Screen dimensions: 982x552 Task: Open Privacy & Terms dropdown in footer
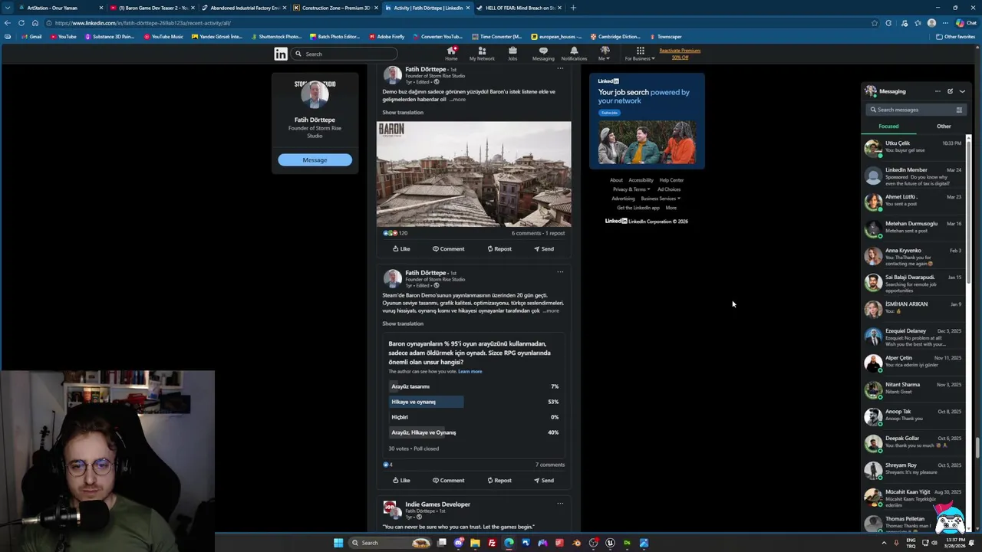point(631,189)
